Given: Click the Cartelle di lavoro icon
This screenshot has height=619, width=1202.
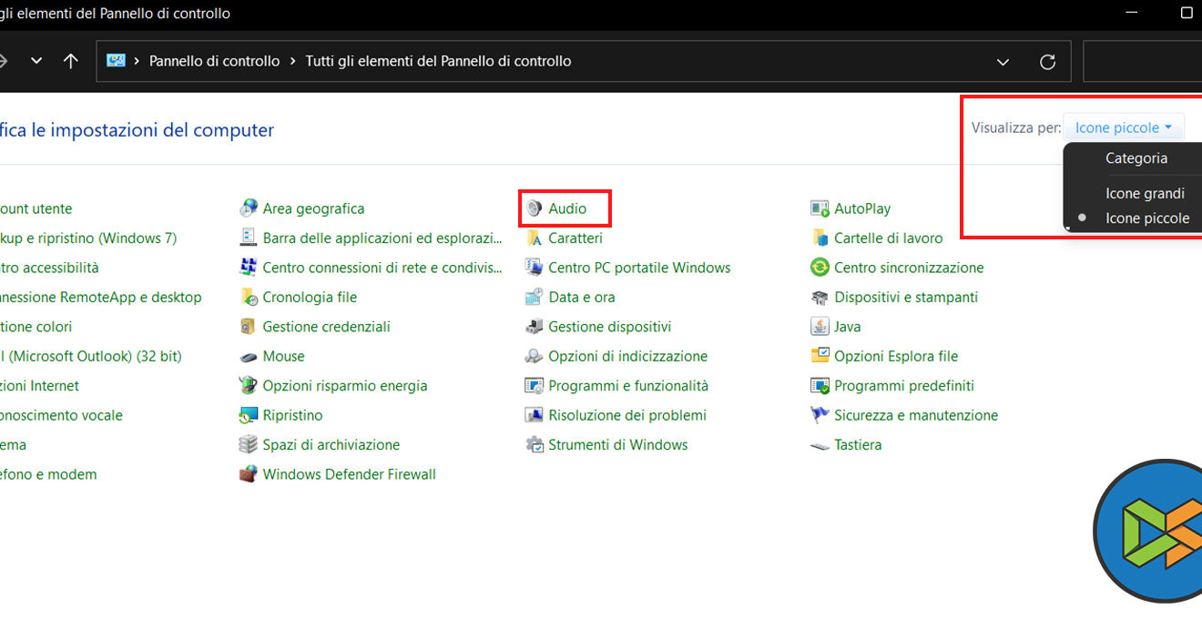Looking at the screenshot, I should [820, 238].
